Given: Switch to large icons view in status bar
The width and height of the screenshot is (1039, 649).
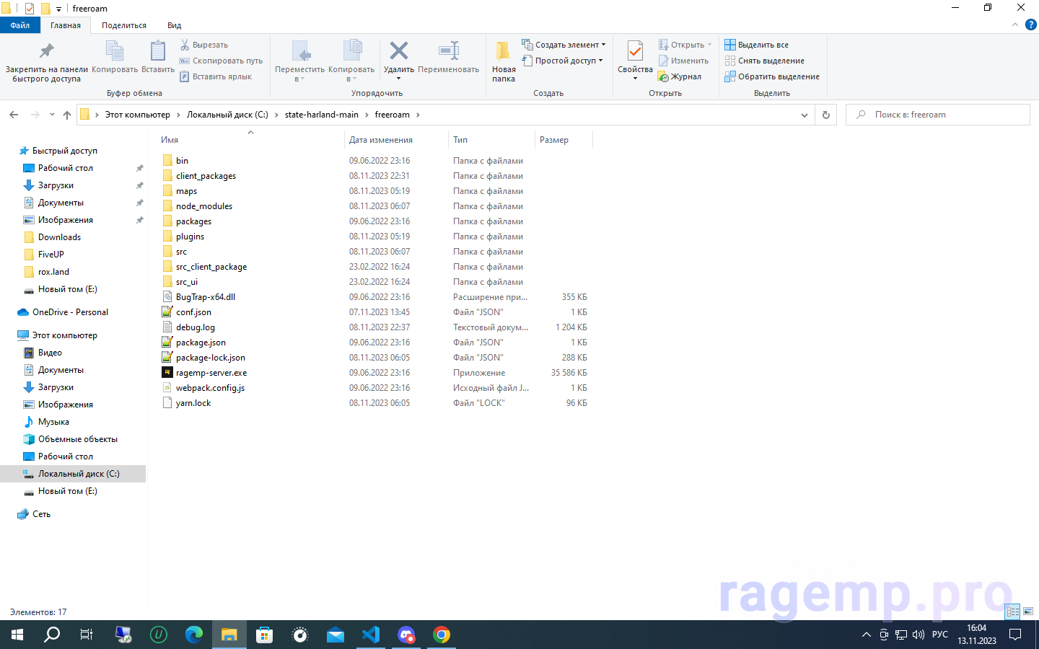Looking at the screenshot, I should coord(1028,612).
